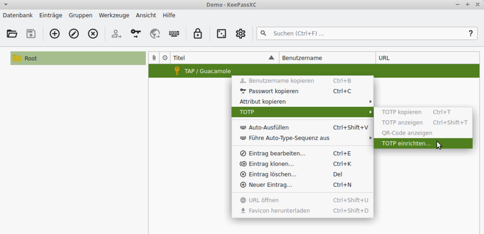The height and width of the screenshot is (234, 484).
Task: Lock the database with padlock icon
Action: [198, 34]
